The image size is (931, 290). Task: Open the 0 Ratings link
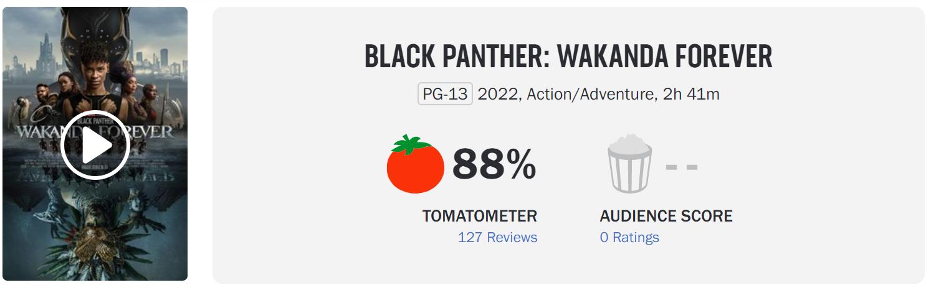(x=629, y=237)
